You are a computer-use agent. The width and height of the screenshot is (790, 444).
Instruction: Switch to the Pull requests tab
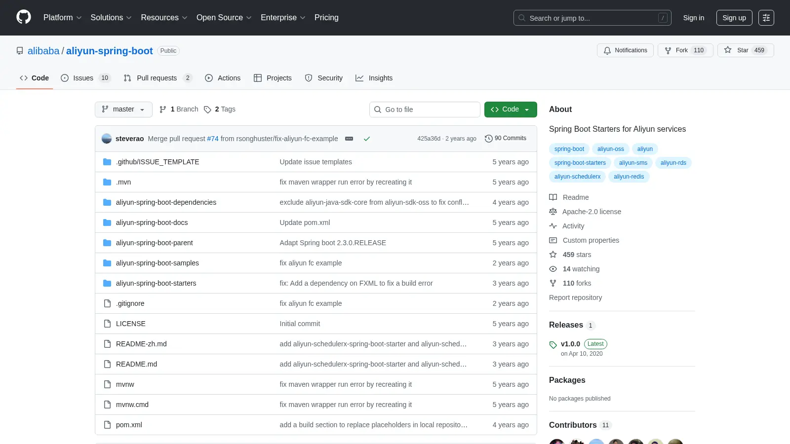(x=158, y=78)
